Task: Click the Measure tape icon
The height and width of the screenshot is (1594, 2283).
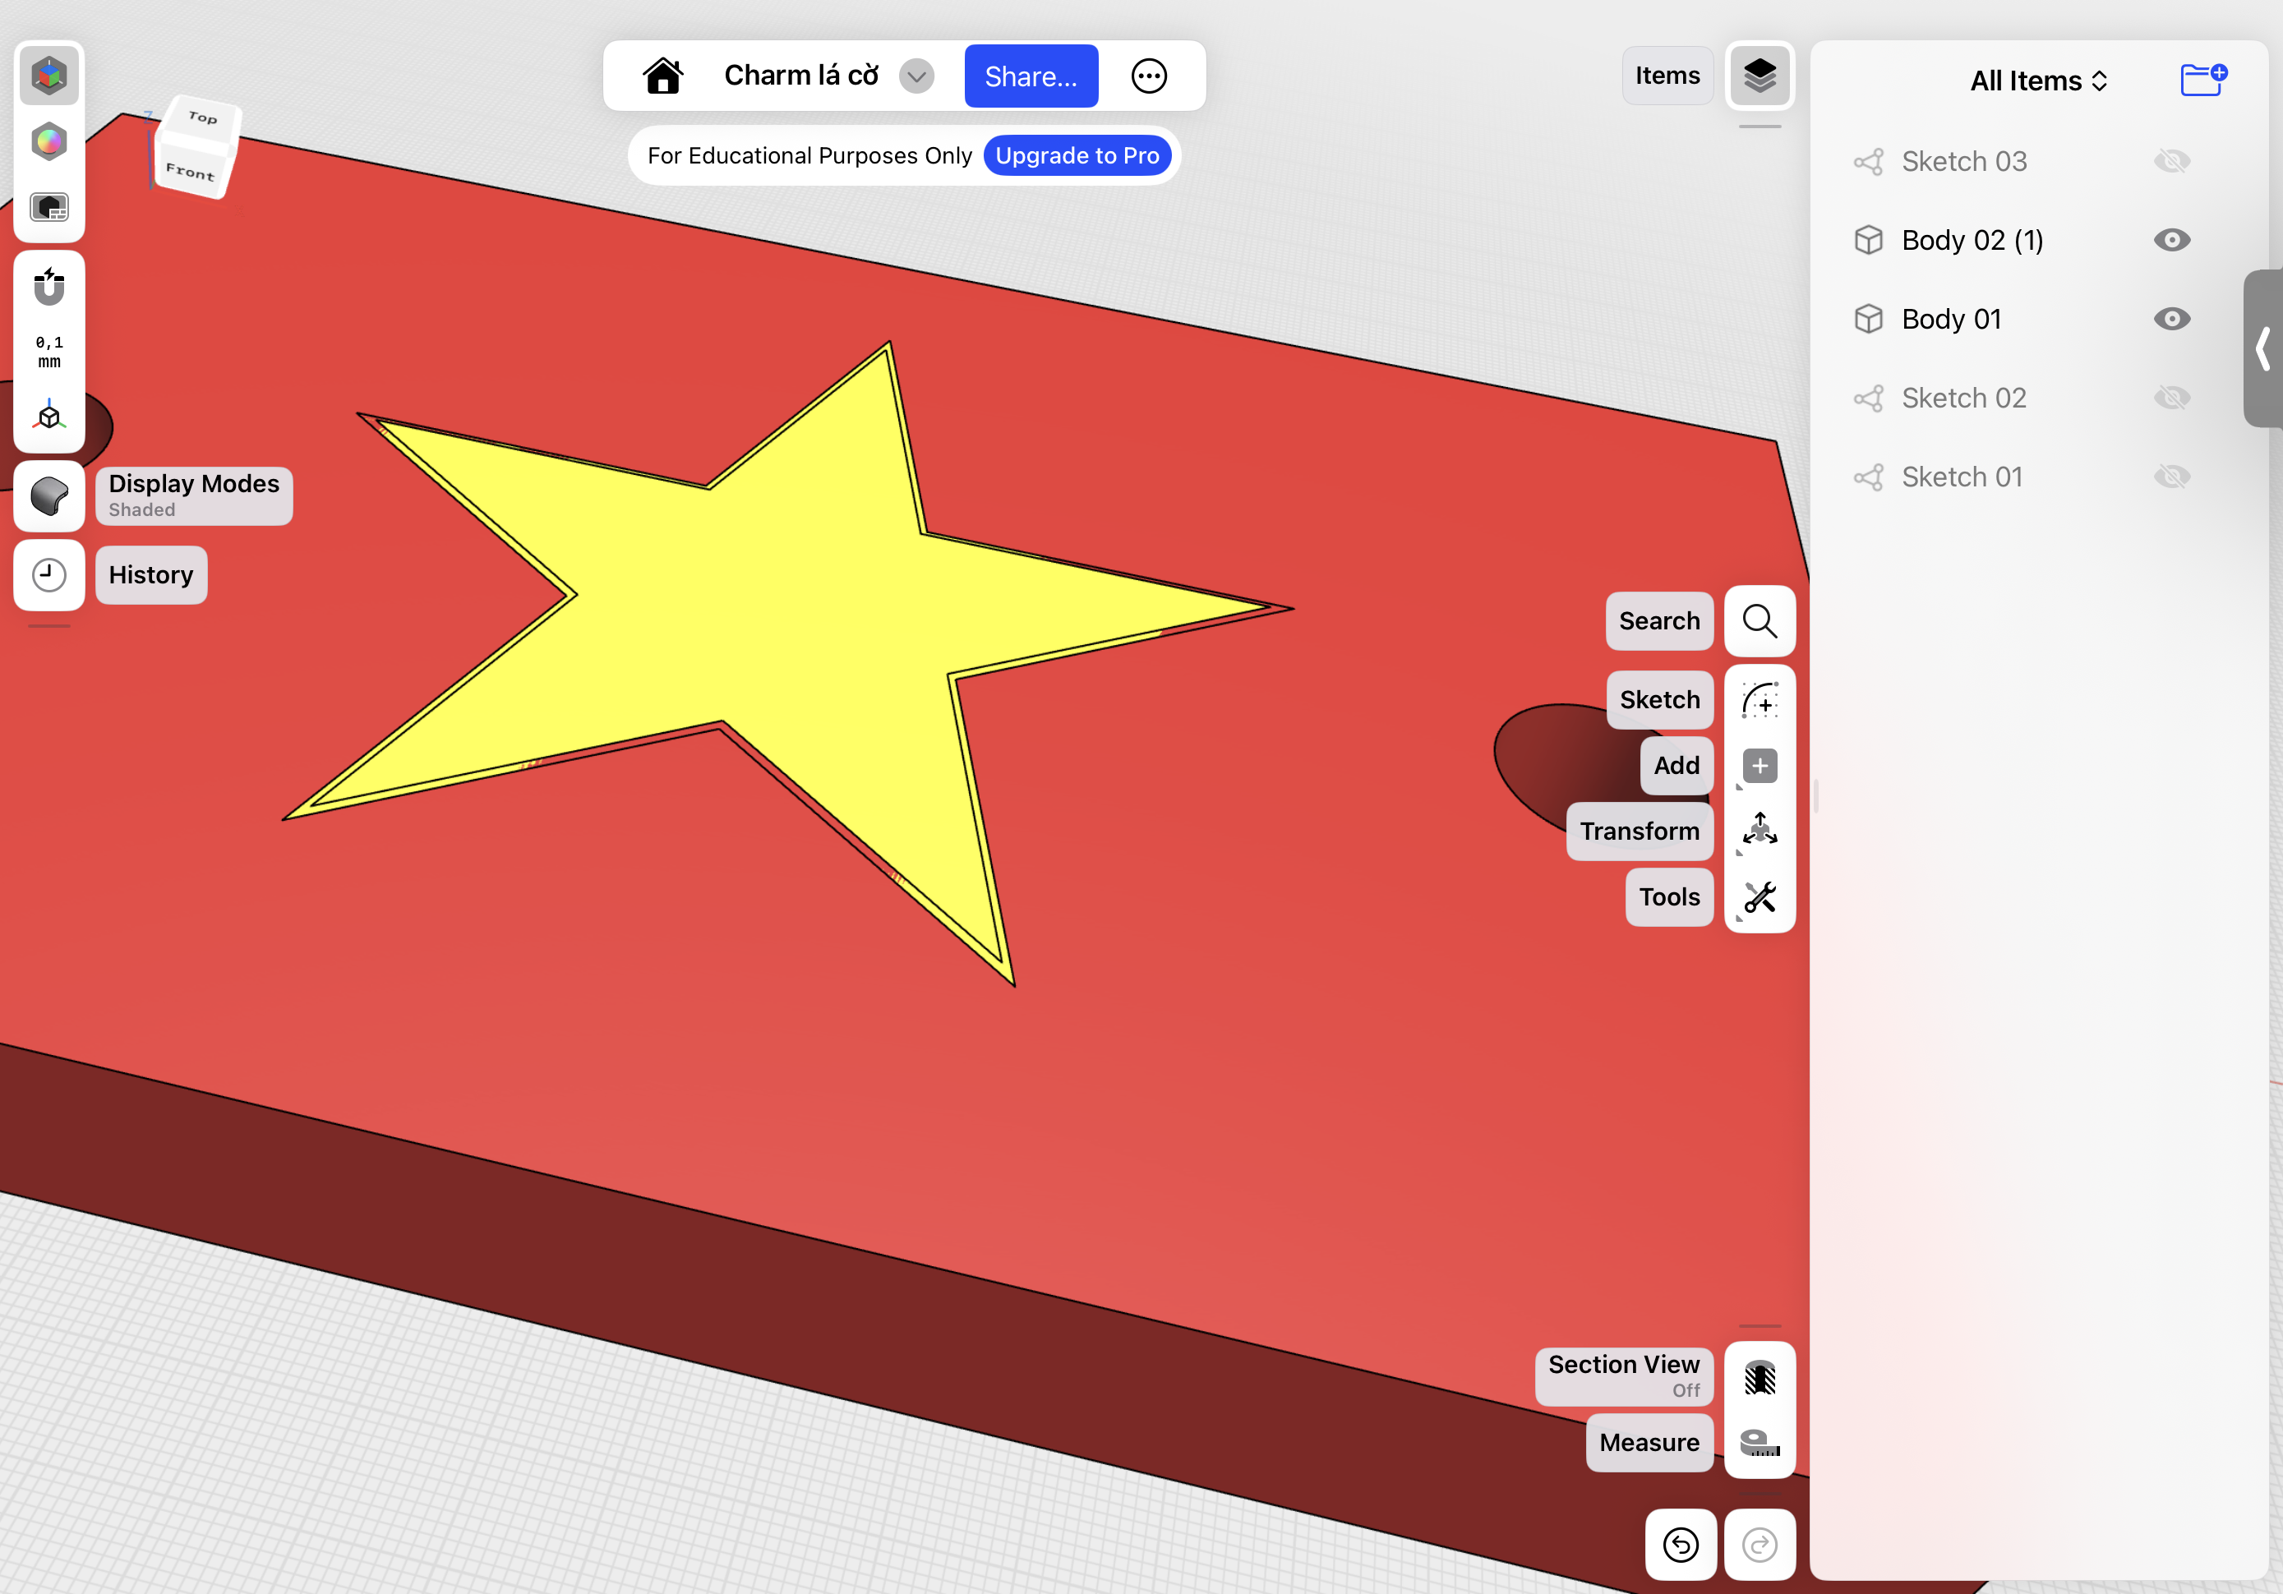Action: coord(1759,1443)
